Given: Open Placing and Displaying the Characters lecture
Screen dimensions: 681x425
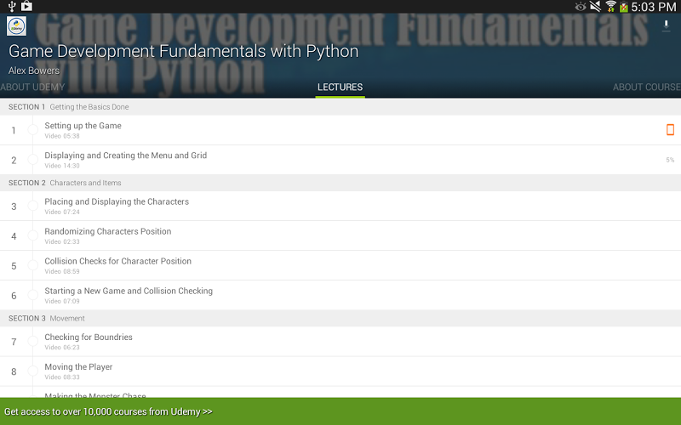Looking at the screenshot, I should coord(340,206).
